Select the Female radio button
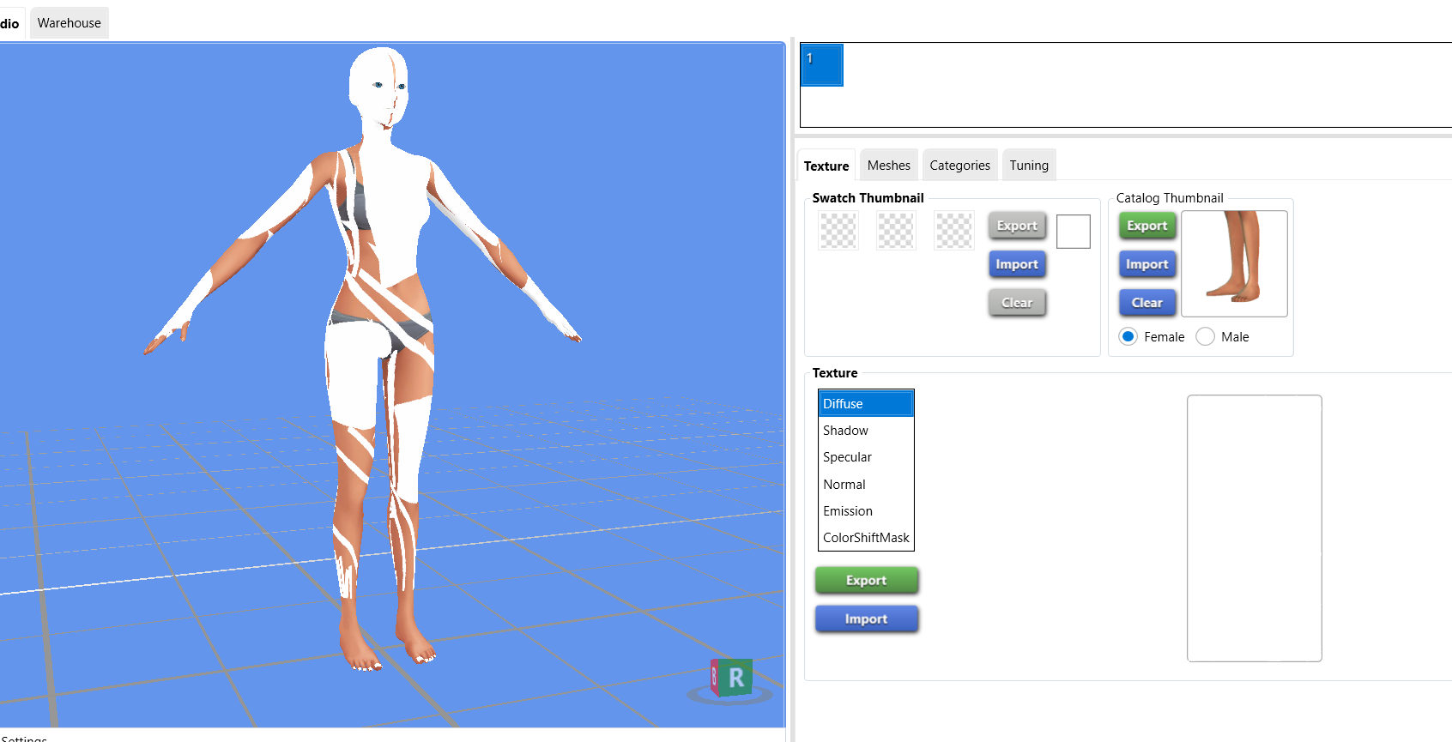The height and width of the screenshot is (742, 1452). click(1128, 336)
